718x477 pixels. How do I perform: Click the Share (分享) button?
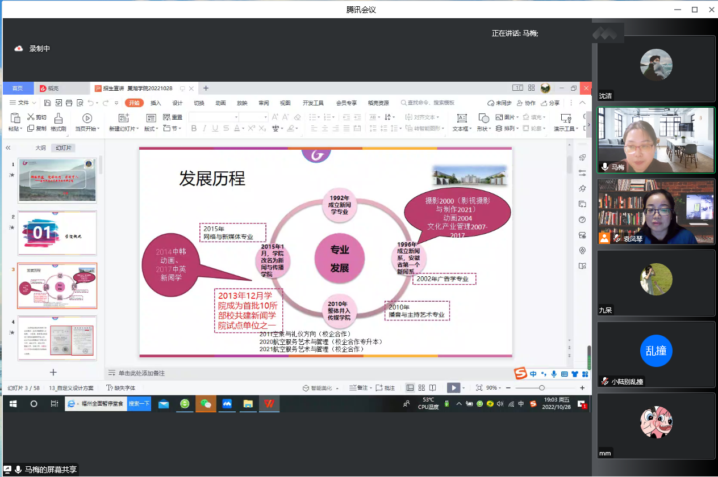550,103
